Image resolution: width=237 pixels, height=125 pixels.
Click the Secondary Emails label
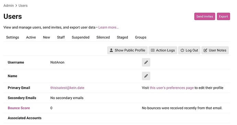click(22, 98)
